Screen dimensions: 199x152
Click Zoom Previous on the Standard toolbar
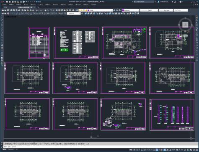tap(53, 10)
